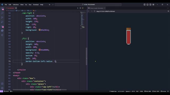The height and width of the screenshot is (95, 170).
Task: Open the Terminal menu
Action: click(x=36, y=5)
